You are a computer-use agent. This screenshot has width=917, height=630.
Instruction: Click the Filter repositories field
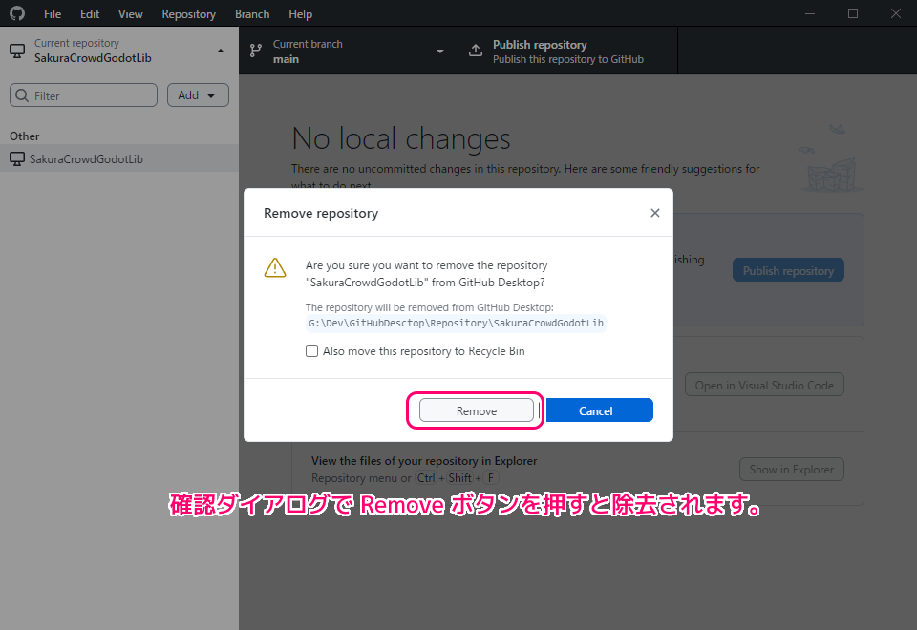coord(84,95)
